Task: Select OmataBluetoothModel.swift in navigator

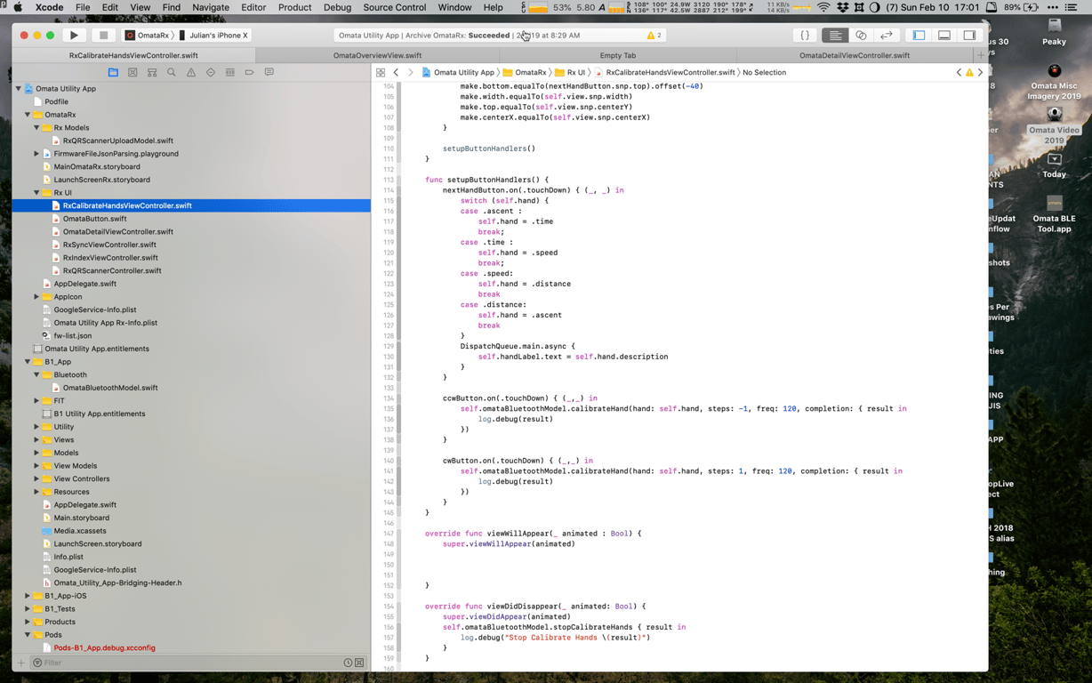Action: [110, 388]
